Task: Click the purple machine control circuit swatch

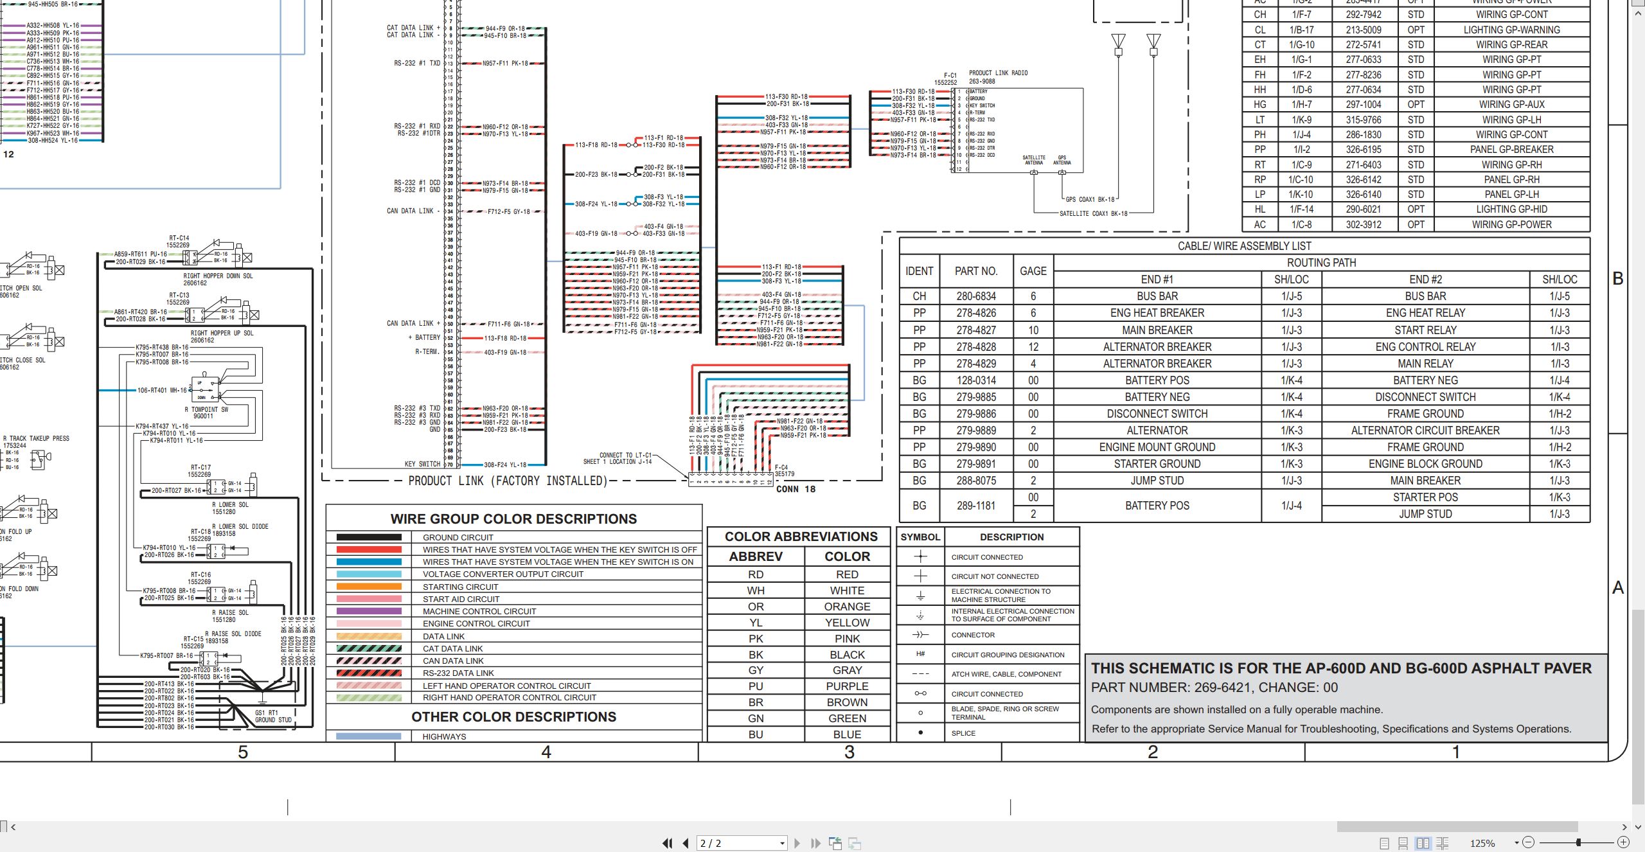Action: tap(369, 611)
